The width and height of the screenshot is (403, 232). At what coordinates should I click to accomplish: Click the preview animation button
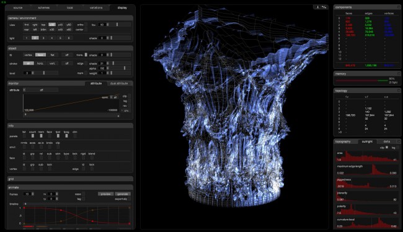point(105,194)
